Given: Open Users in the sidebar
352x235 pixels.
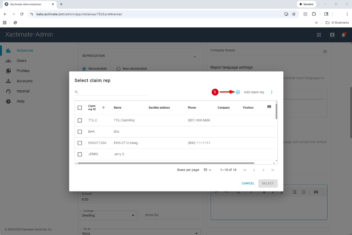Looking at the screenshot, I should pyautogui.click(x=21, y=61).
